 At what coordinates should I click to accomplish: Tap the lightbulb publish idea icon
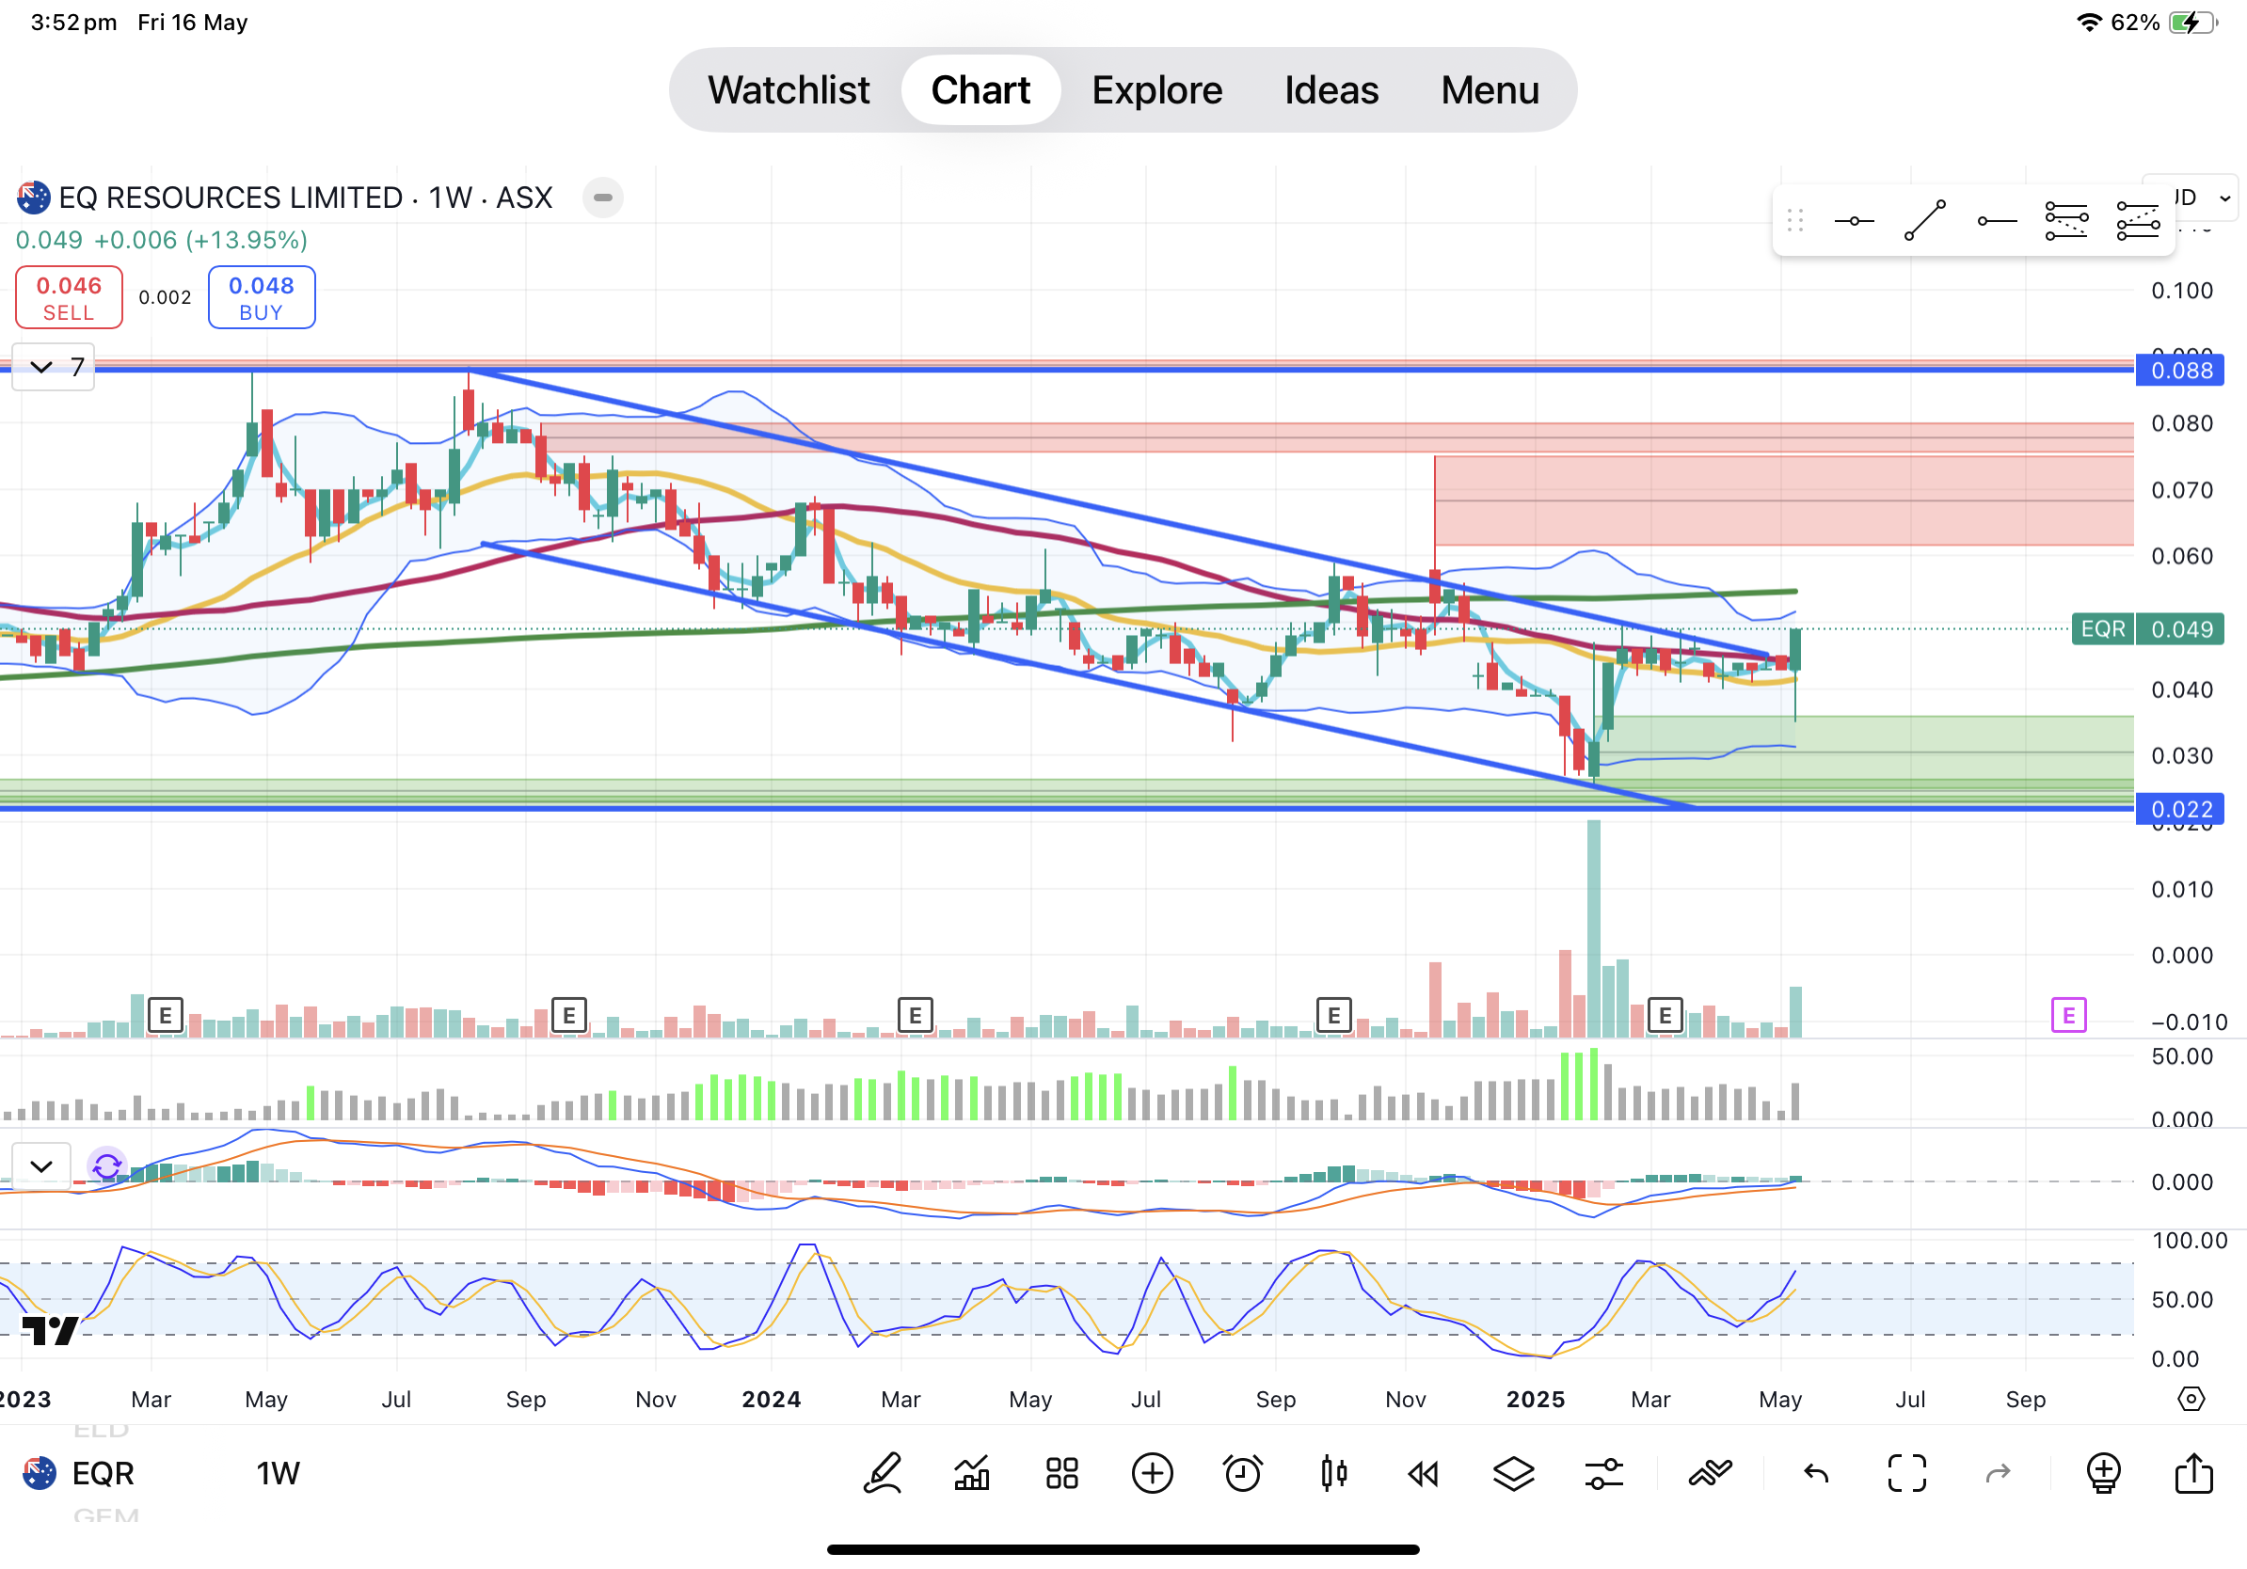(2103, 1473)
